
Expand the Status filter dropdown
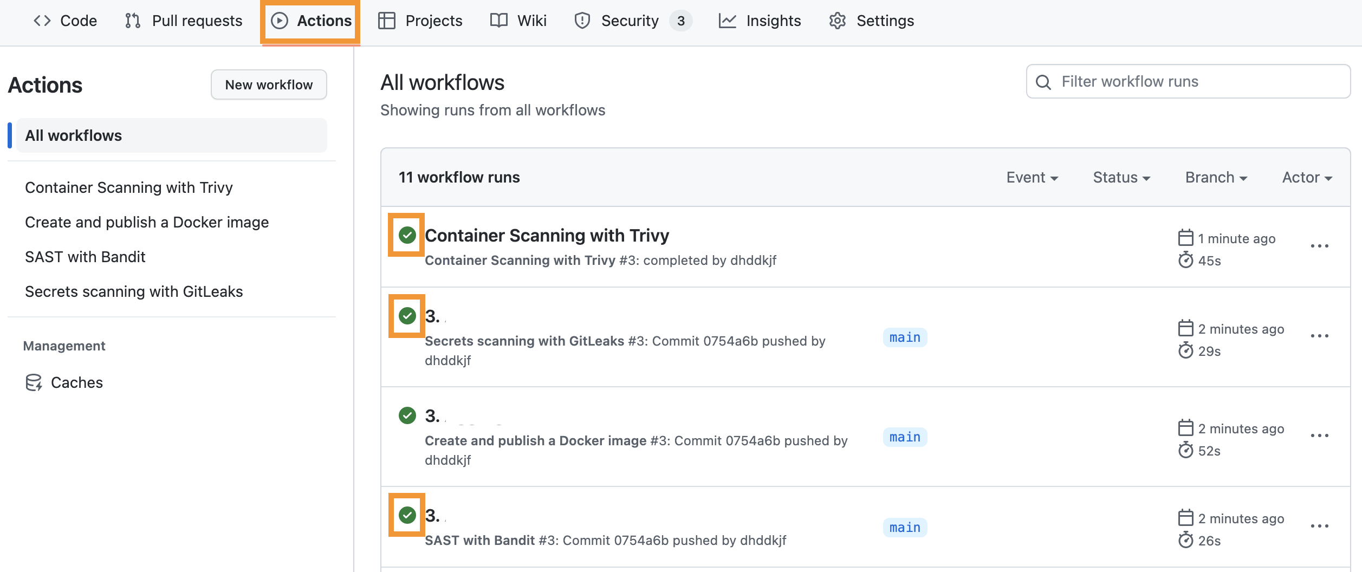(1121, 178)
